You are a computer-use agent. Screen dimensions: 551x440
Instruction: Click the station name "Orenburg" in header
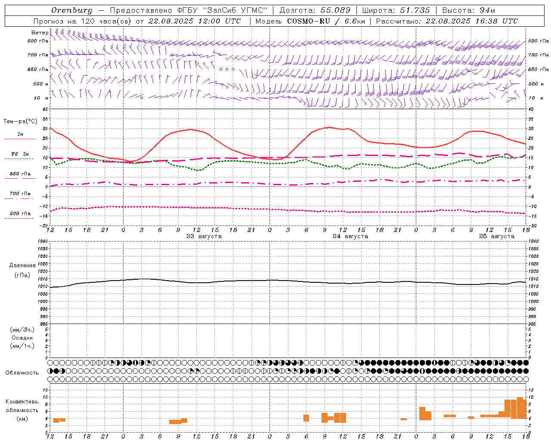point(71,10)
